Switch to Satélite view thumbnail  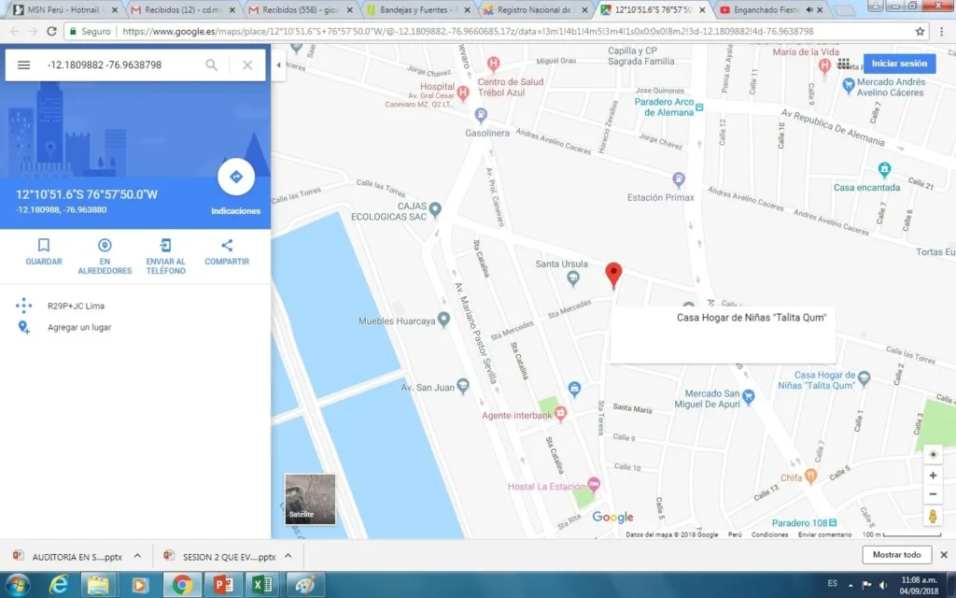pyautogui.click(x=310, y=499)
